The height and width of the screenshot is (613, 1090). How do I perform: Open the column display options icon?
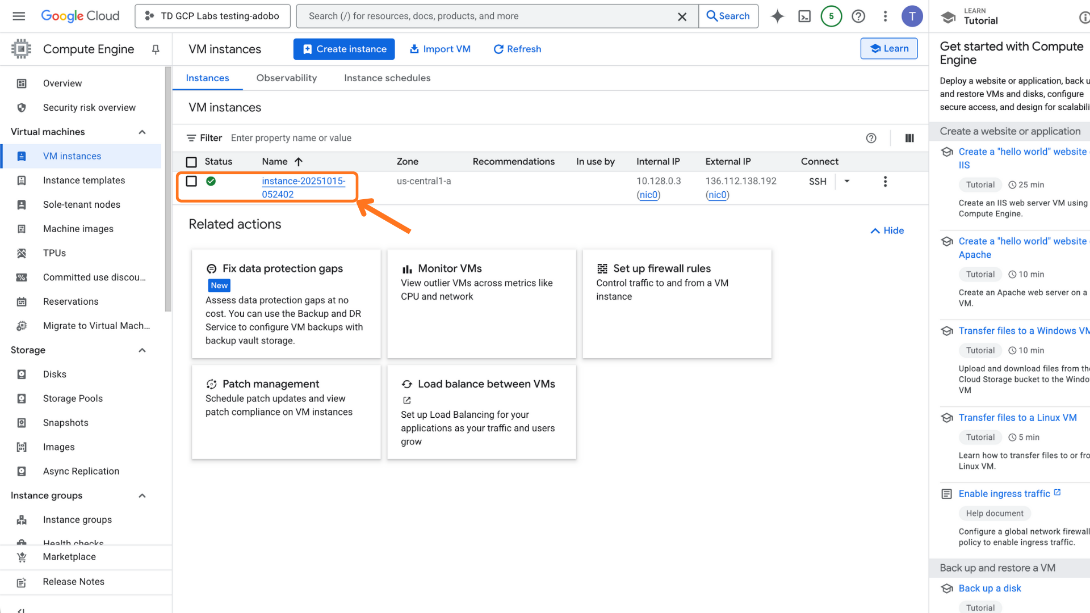(909, 138)
